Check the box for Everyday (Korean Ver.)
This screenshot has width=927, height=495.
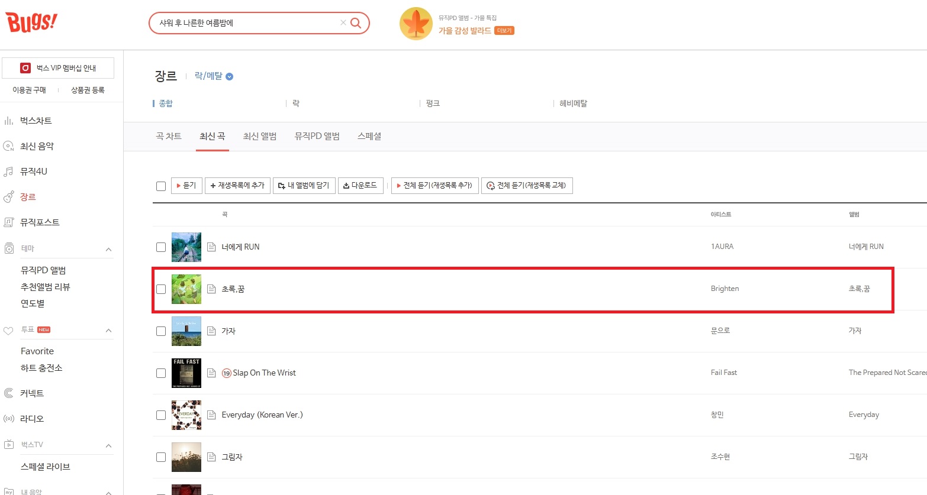click(161, 415)
